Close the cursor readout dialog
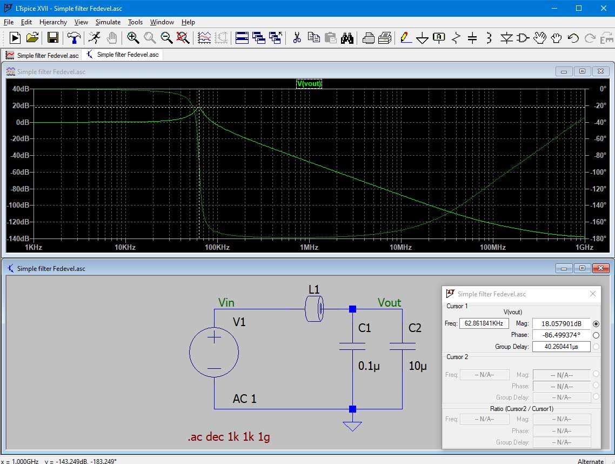615x464 pixels. click(x=592, y=294)
